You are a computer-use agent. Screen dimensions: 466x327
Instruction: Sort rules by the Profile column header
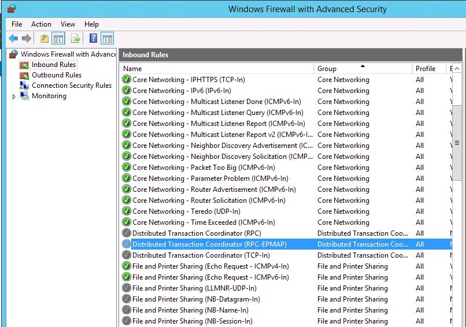click(429, 69)
